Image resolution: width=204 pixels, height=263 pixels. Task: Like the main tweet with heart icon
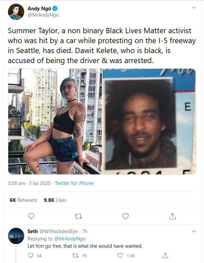click(x=125, y=216)
